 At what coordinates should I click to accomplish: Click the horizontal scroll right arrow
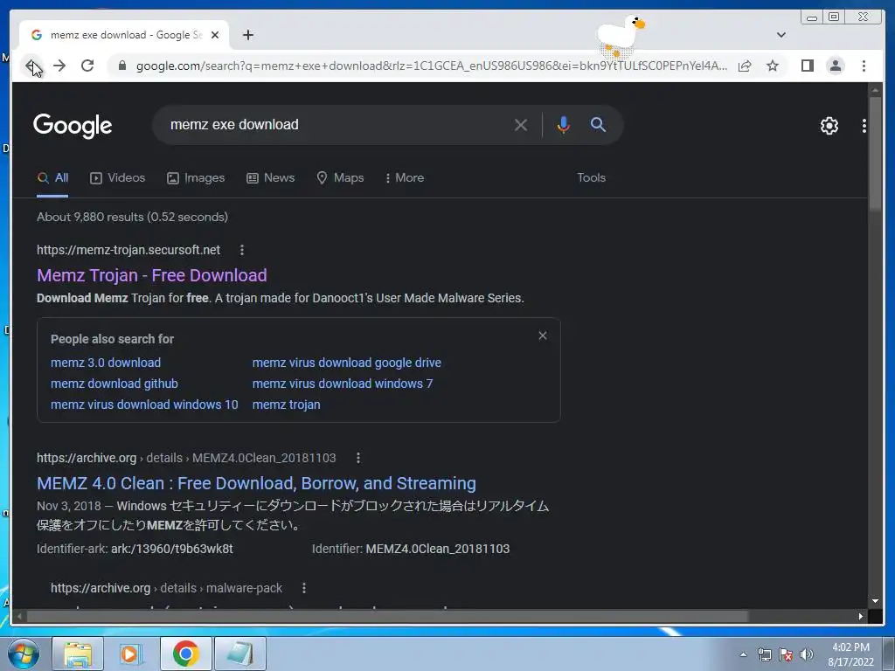pos(861,616)
